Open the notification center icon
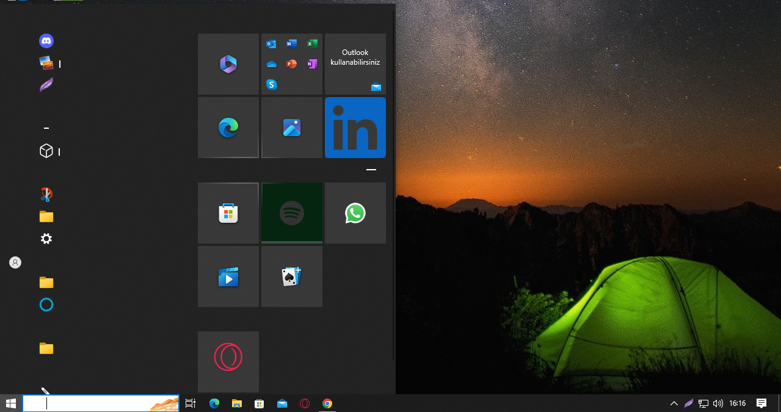The image size is (781, 412). (x=761, y=403)
